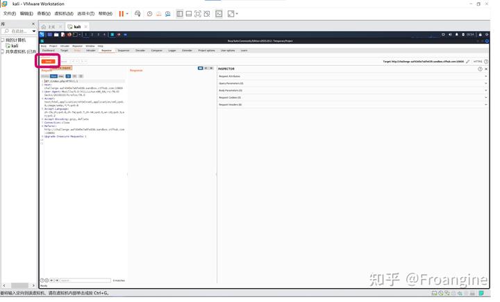Switch to the 主页 home tab
The width and height of the screenshot is (500, 302).
tap(51, 27)
